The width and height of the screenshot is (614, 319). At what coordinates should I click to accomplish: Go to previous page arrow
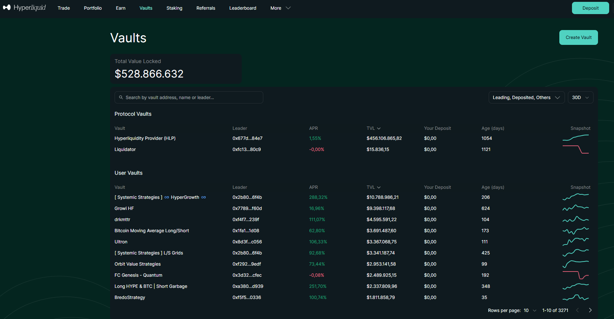pyautogui.click(x=578, y=310)
